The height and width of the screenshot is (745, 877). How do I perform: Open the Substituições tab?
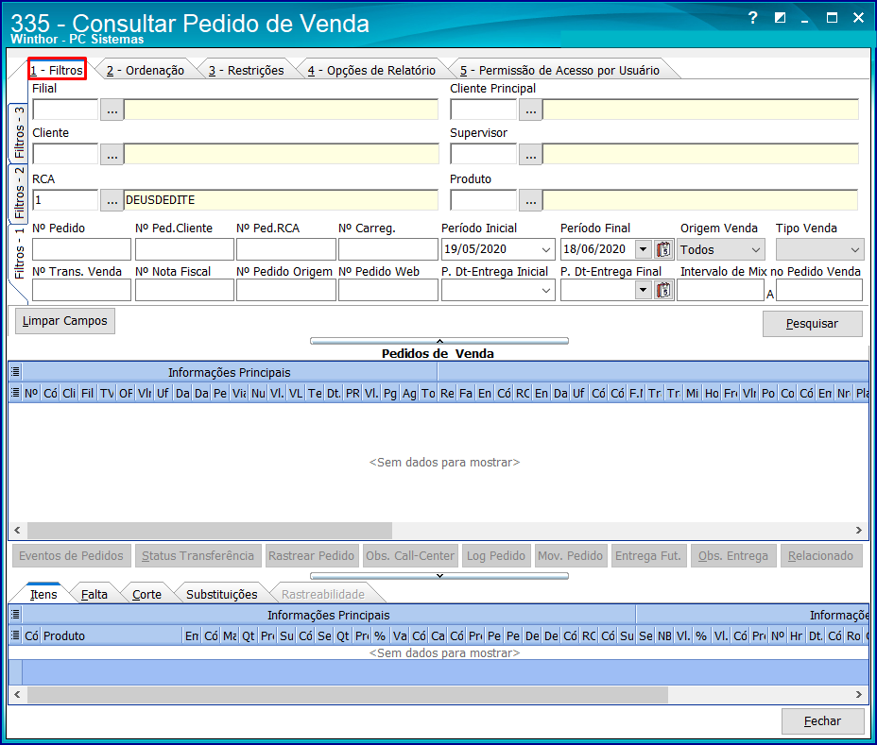pos(221,594)
